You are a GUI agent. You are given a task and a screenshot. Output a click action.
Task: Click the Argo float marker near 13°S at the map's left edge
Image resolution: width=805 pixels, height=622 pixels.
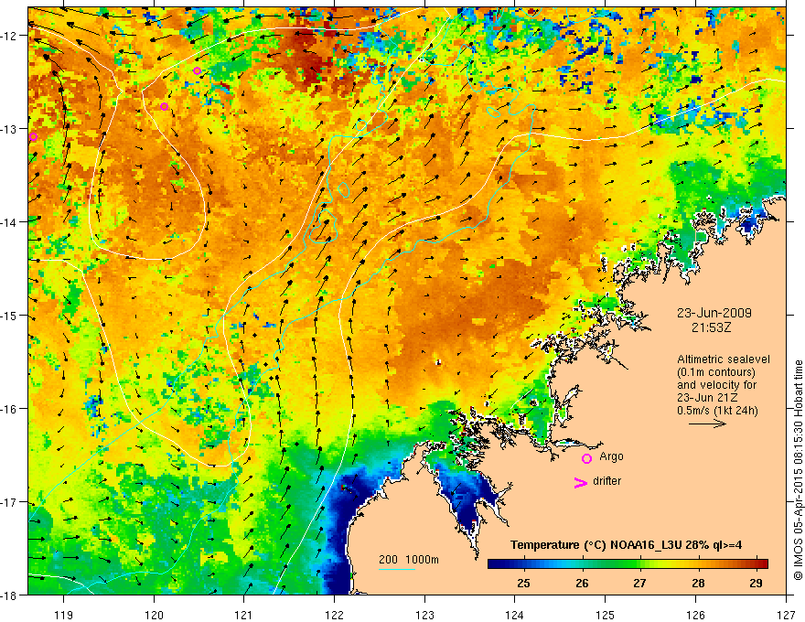(33, 136)
